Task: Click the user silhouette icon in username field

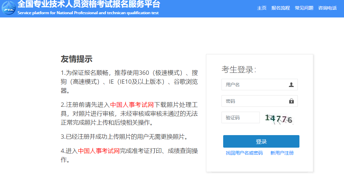Action: point(291,85)
